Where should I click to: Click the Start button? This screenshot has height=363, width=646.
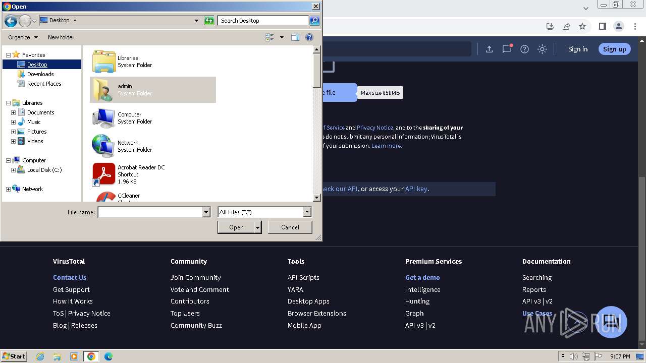point(14,356)
